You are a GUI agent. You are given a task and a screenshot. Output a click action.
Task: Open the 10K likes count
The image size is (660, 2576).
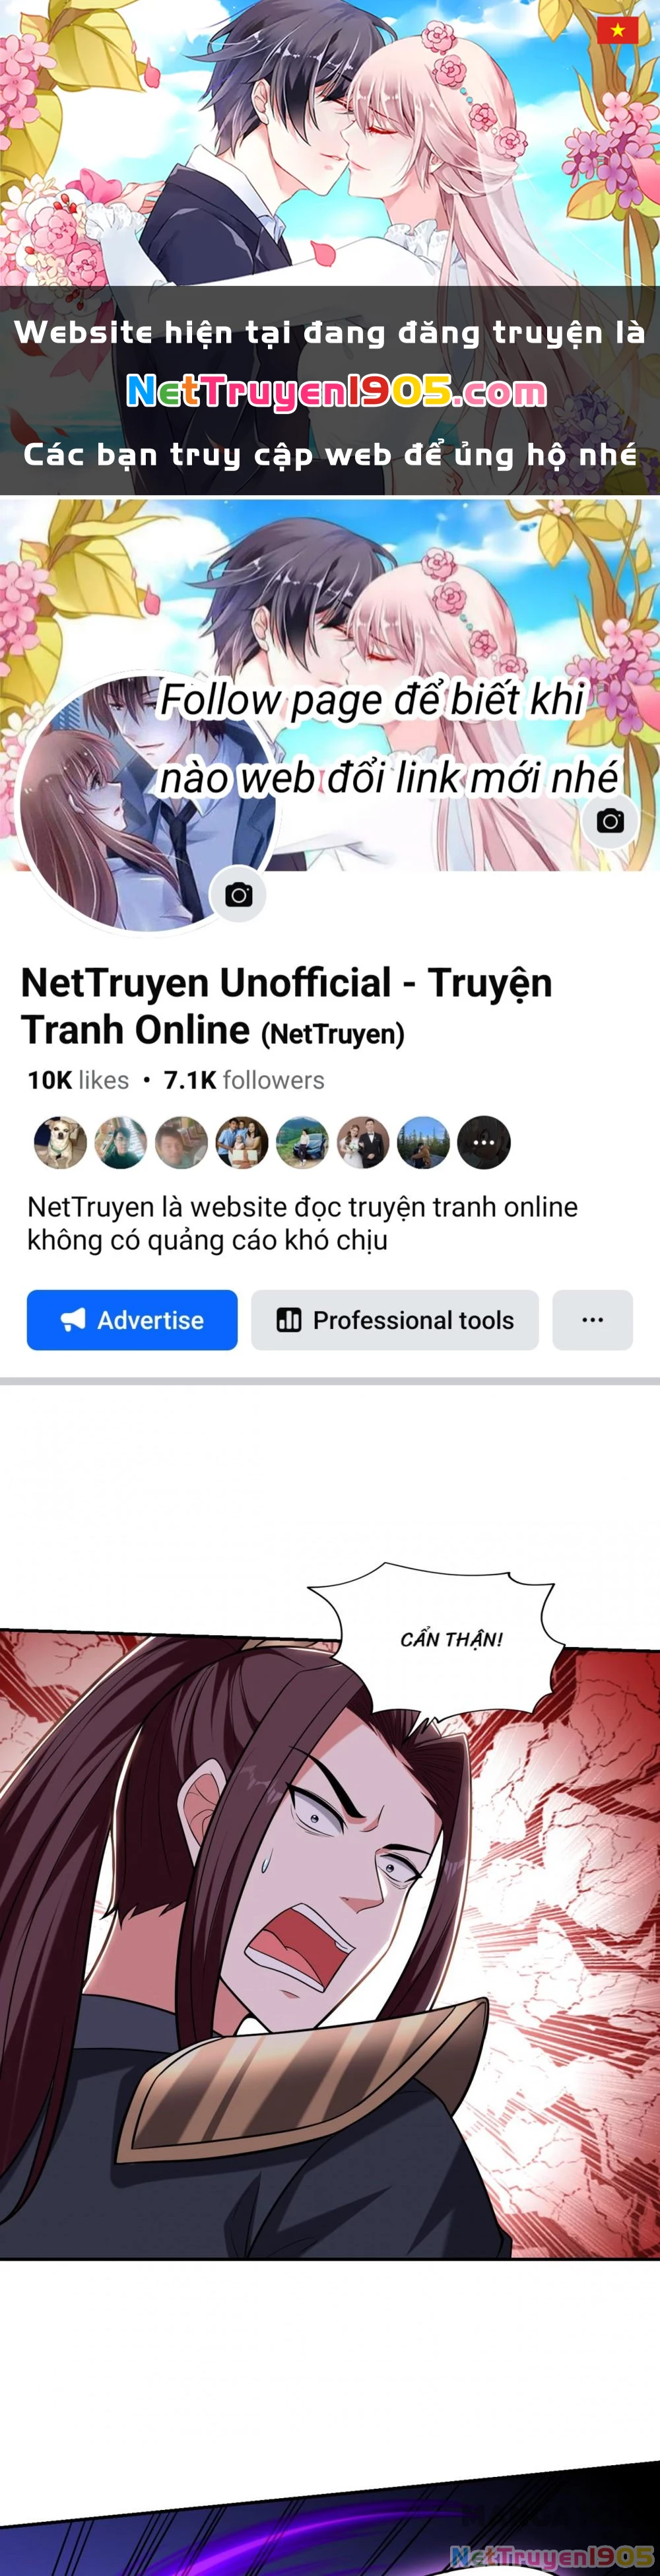[x=78, y=1080]
